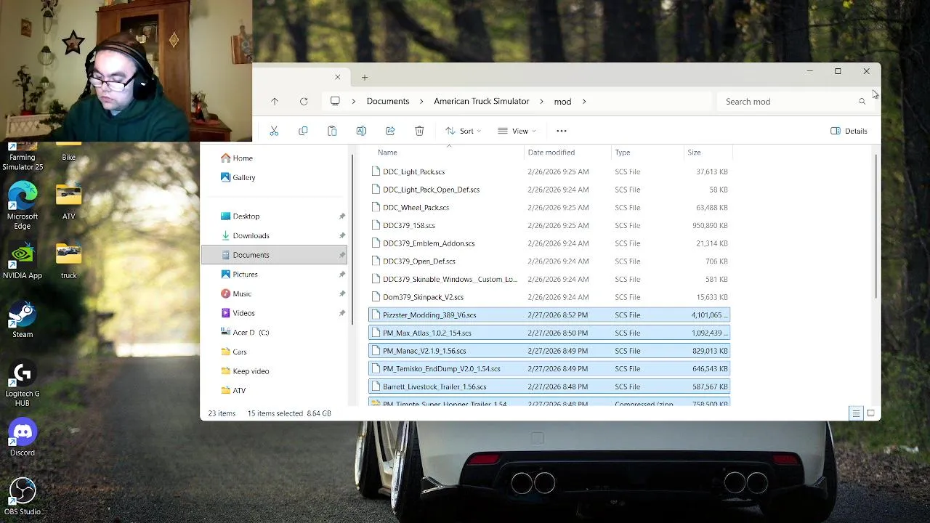Click the This PC monitor icon in address bar
This screenshot has width=930, height=523.
click(x=335, y=101)
